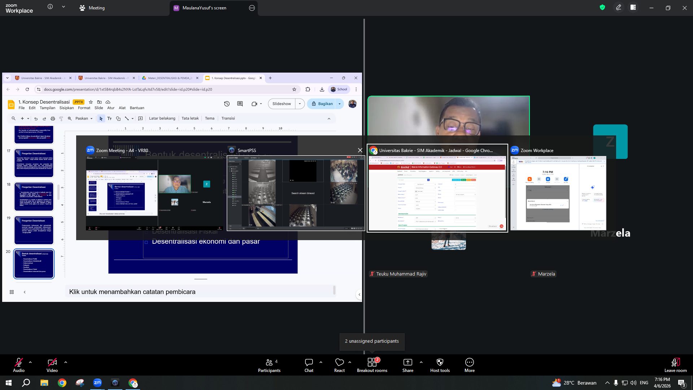Screen dimensions: 693x390
Task: Select the Zoom Meeting - A4 - VR80 window thumbnail
Action: point(155,193)
